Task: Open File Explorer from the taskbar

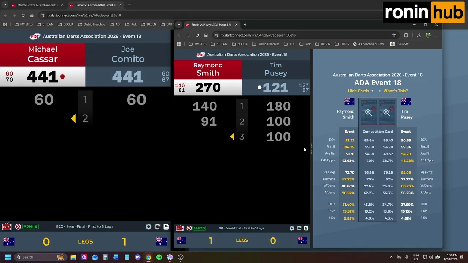Action: click(x=73, y=257)
